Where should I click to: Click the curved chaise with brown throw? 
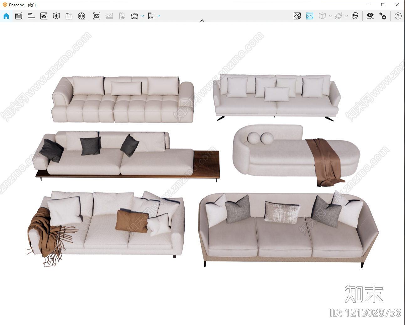(x=297, y=155)
